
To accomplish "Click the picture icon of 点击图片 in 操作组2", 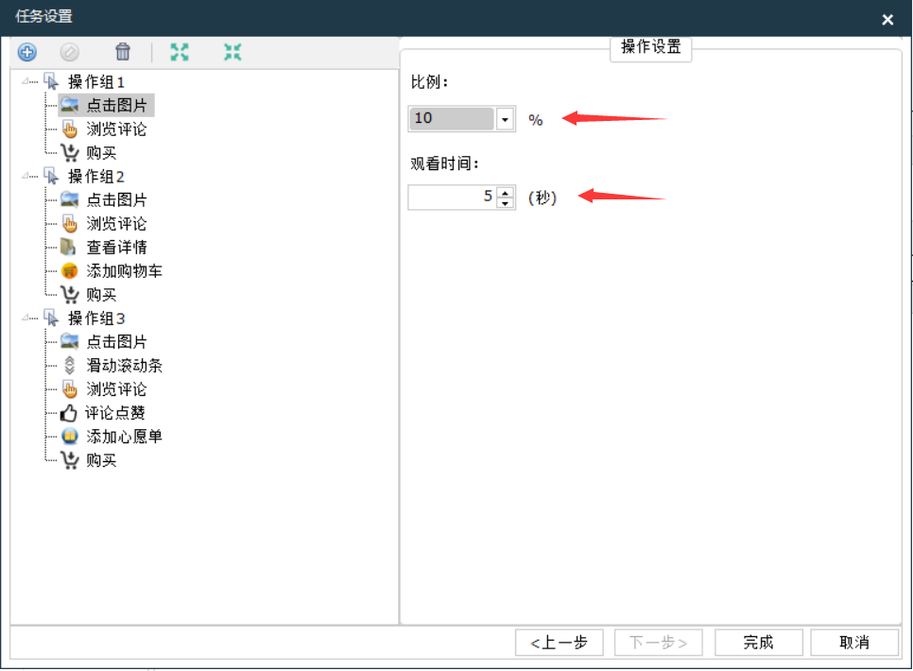I will [69, 199].
